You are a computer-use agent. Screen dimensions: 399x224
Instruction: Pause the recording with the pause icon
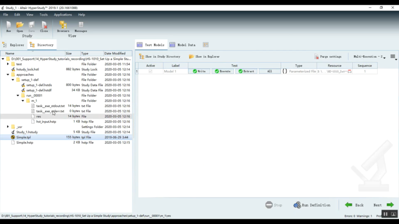coord(385,214)
